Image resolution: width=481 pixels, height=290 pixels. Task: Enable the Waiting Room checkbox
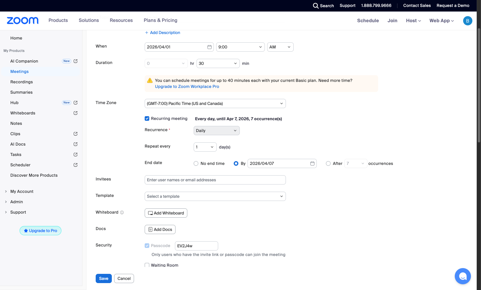tap(147, 265)
